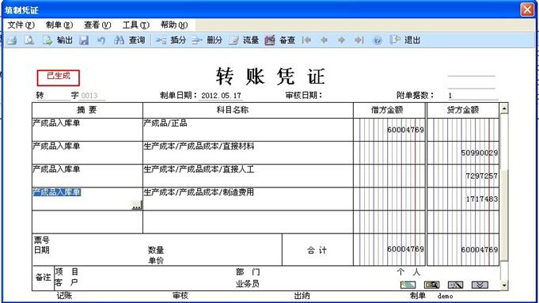
Task: Click 删分 delete entry button
Action: click(207, 40)
